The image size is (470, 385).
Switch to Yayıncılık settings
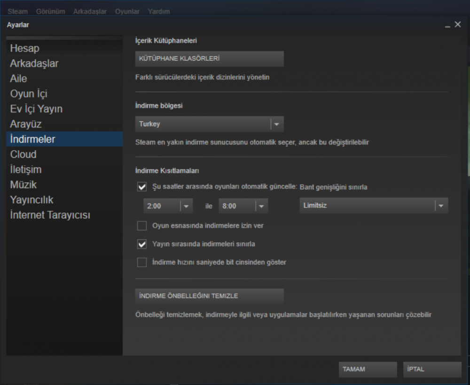pyautogui.click(x=64, y=200)
